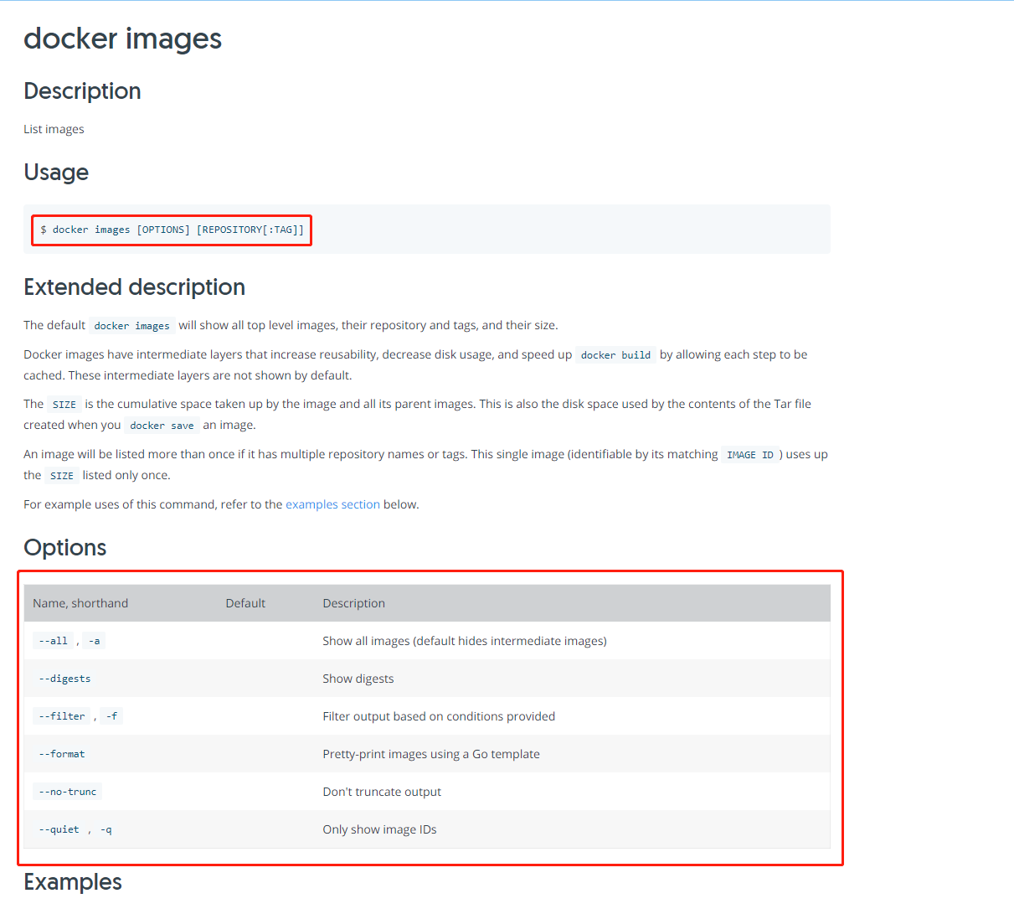Click the -f shorthand code tag
1014x914 pixels.
point(111,716)
